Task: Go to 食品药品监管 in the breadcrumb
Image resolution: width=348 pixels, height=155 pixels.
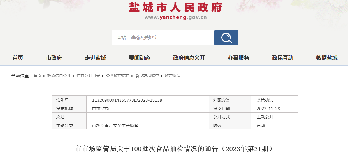Action: tap(147, 76)
